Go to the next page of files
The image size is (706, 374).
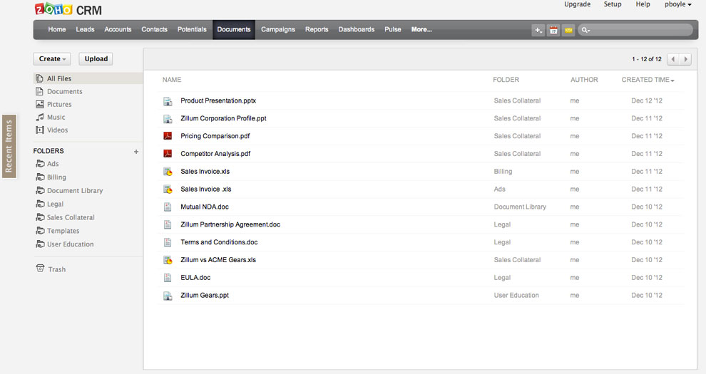685,59
